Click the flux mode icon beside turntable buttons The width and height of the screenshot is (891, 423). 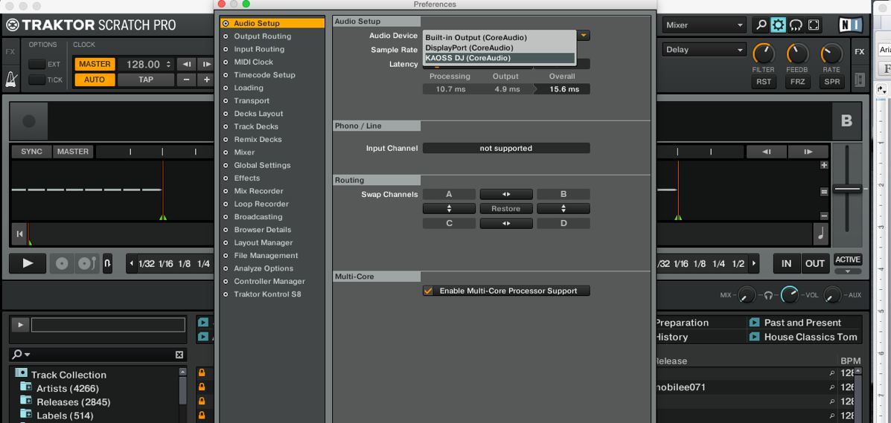click(x=107, y=263)
